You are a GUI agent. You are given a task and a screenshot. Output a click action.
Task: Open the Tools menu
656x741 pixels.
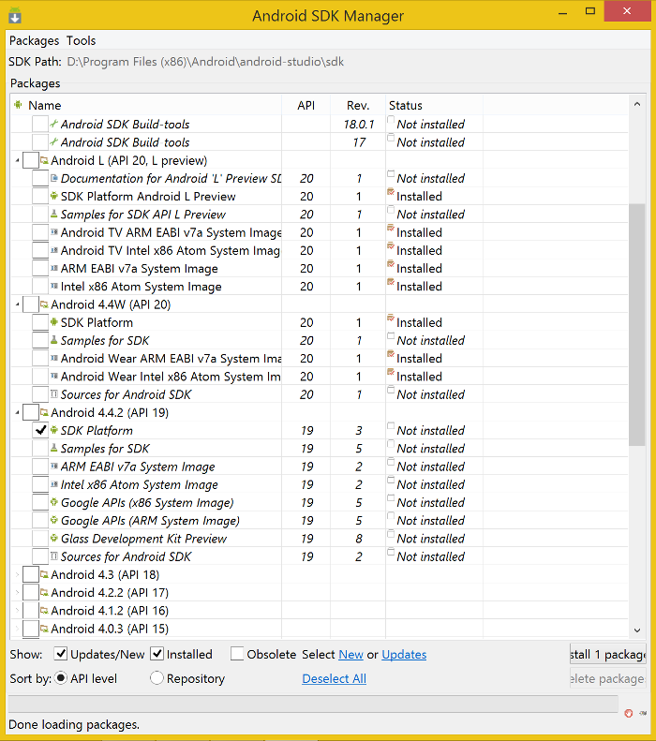(81, 41)
